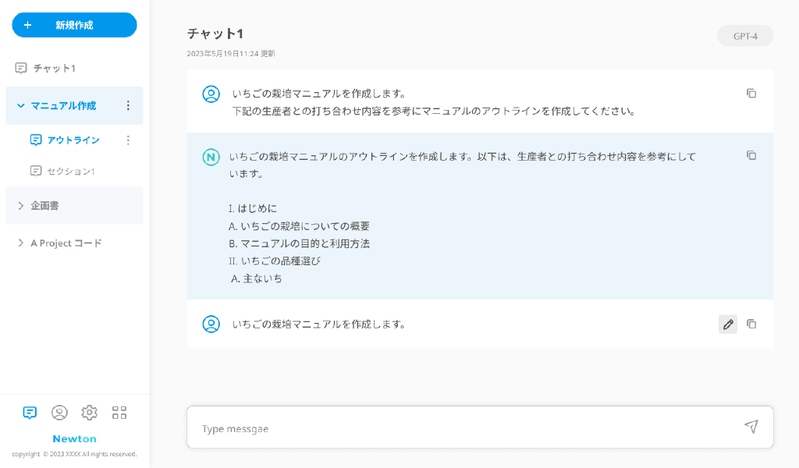Open the user profile icon in bottom bar
This screenshot has height=468, width=799.
point(59,413)
